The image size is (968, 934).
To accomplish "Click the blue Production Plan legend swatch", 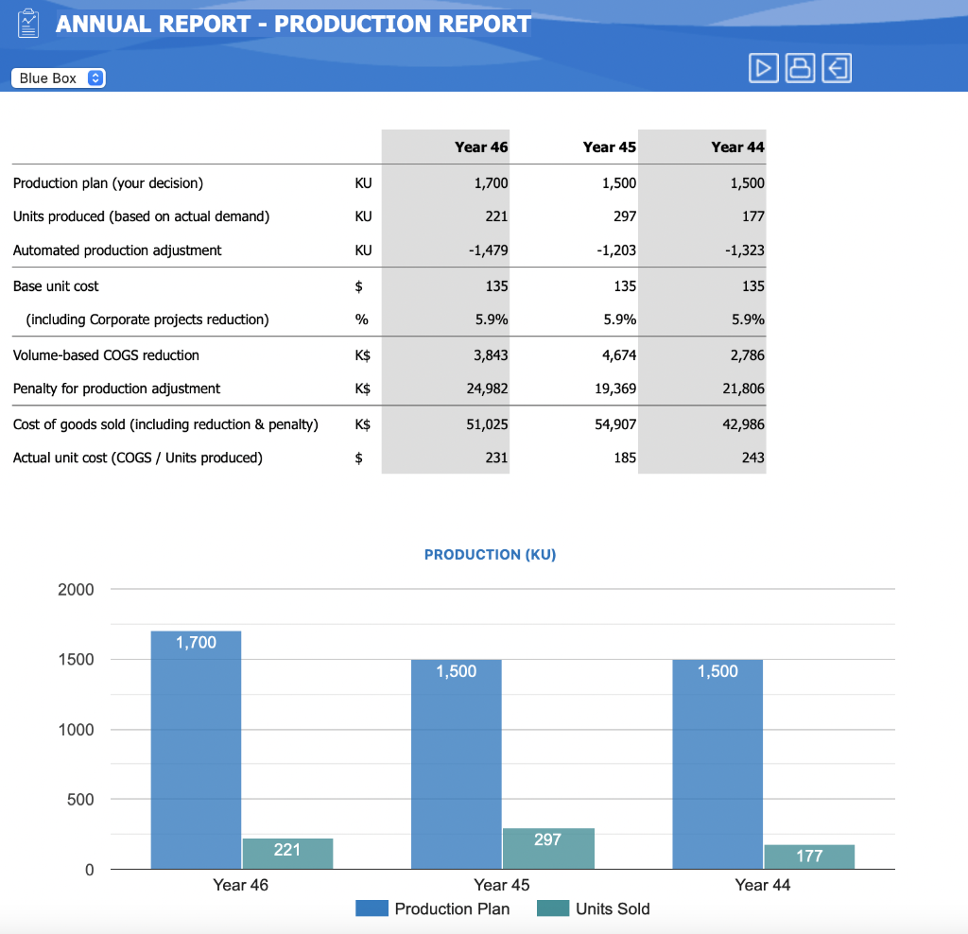I will pyautogui.click(x=372, y=908).
